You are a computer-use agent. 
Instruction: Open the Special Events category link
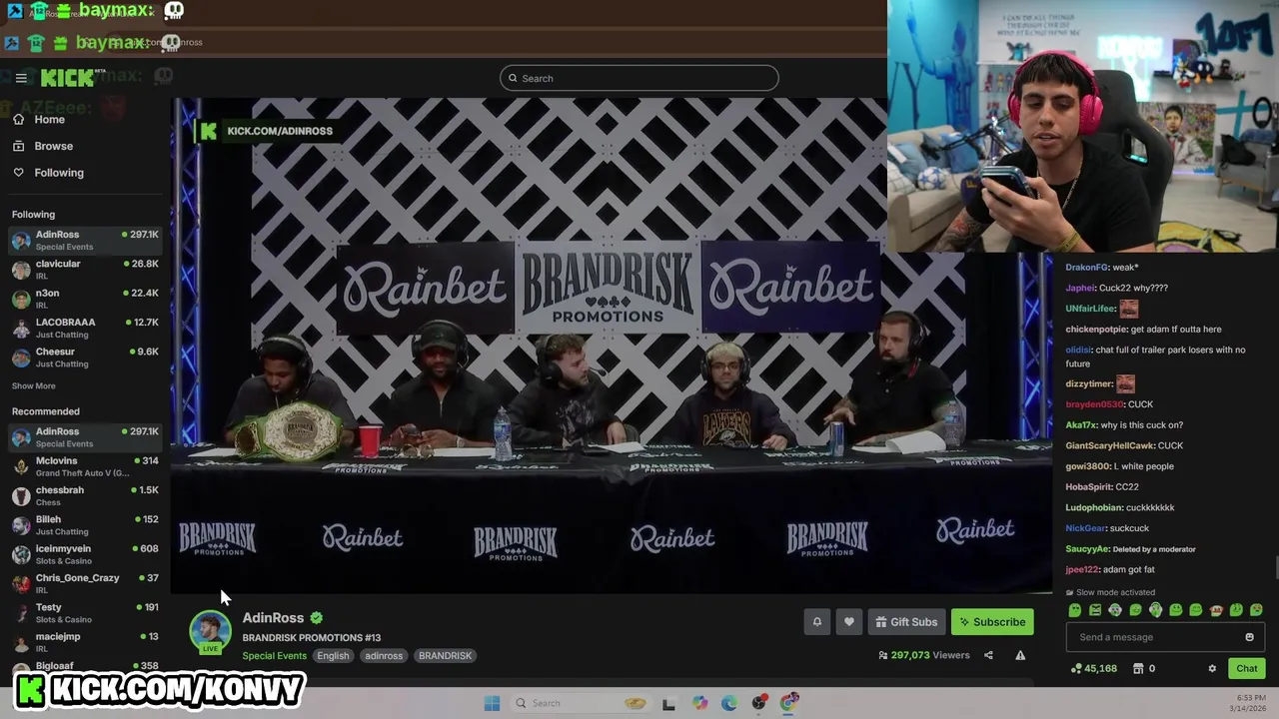pos(274,656)
